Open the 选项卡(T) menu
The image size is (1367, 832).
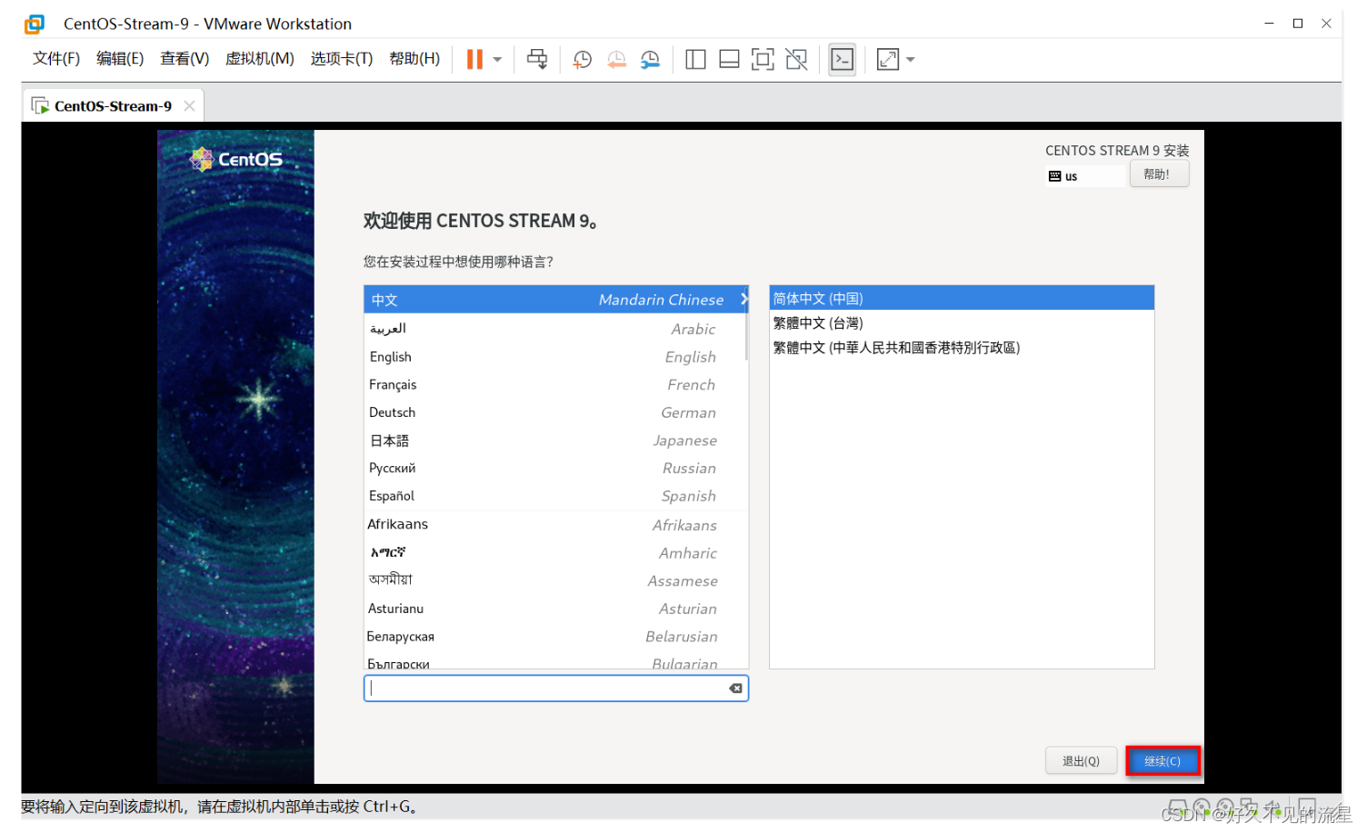click(x=342, y=59)
